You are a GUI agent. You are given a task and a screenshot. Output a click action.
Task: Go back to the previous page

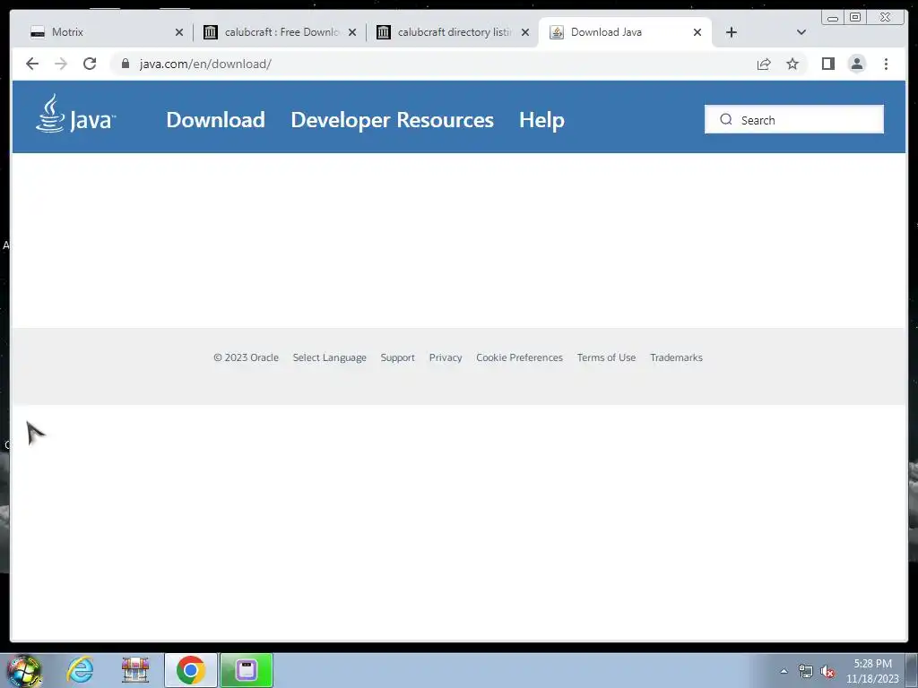(32, 64)
